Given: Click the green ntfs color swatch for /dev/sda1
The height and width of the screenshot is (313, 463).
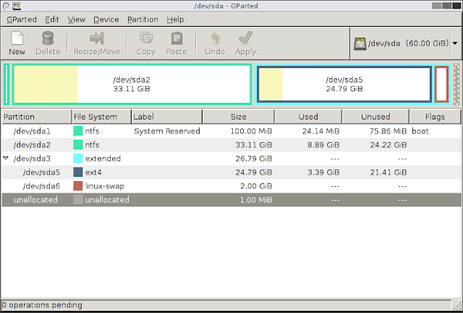Looking at the screenshot, I should pos(78,131).
